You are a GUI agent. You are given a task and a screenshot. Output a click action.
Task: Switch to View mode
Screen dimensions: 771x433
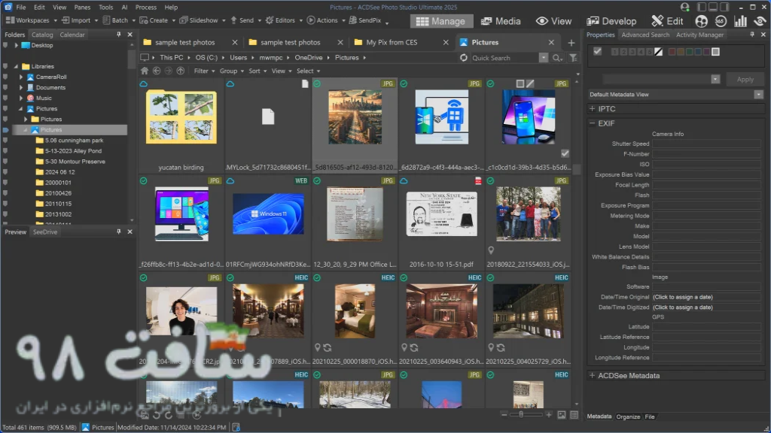point(553,21)
